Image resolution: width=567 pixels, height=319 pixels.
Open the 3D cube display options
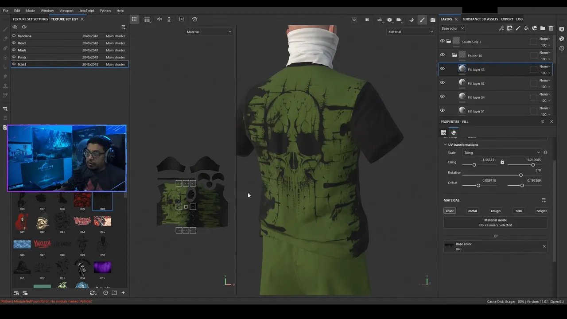[389, 19]
